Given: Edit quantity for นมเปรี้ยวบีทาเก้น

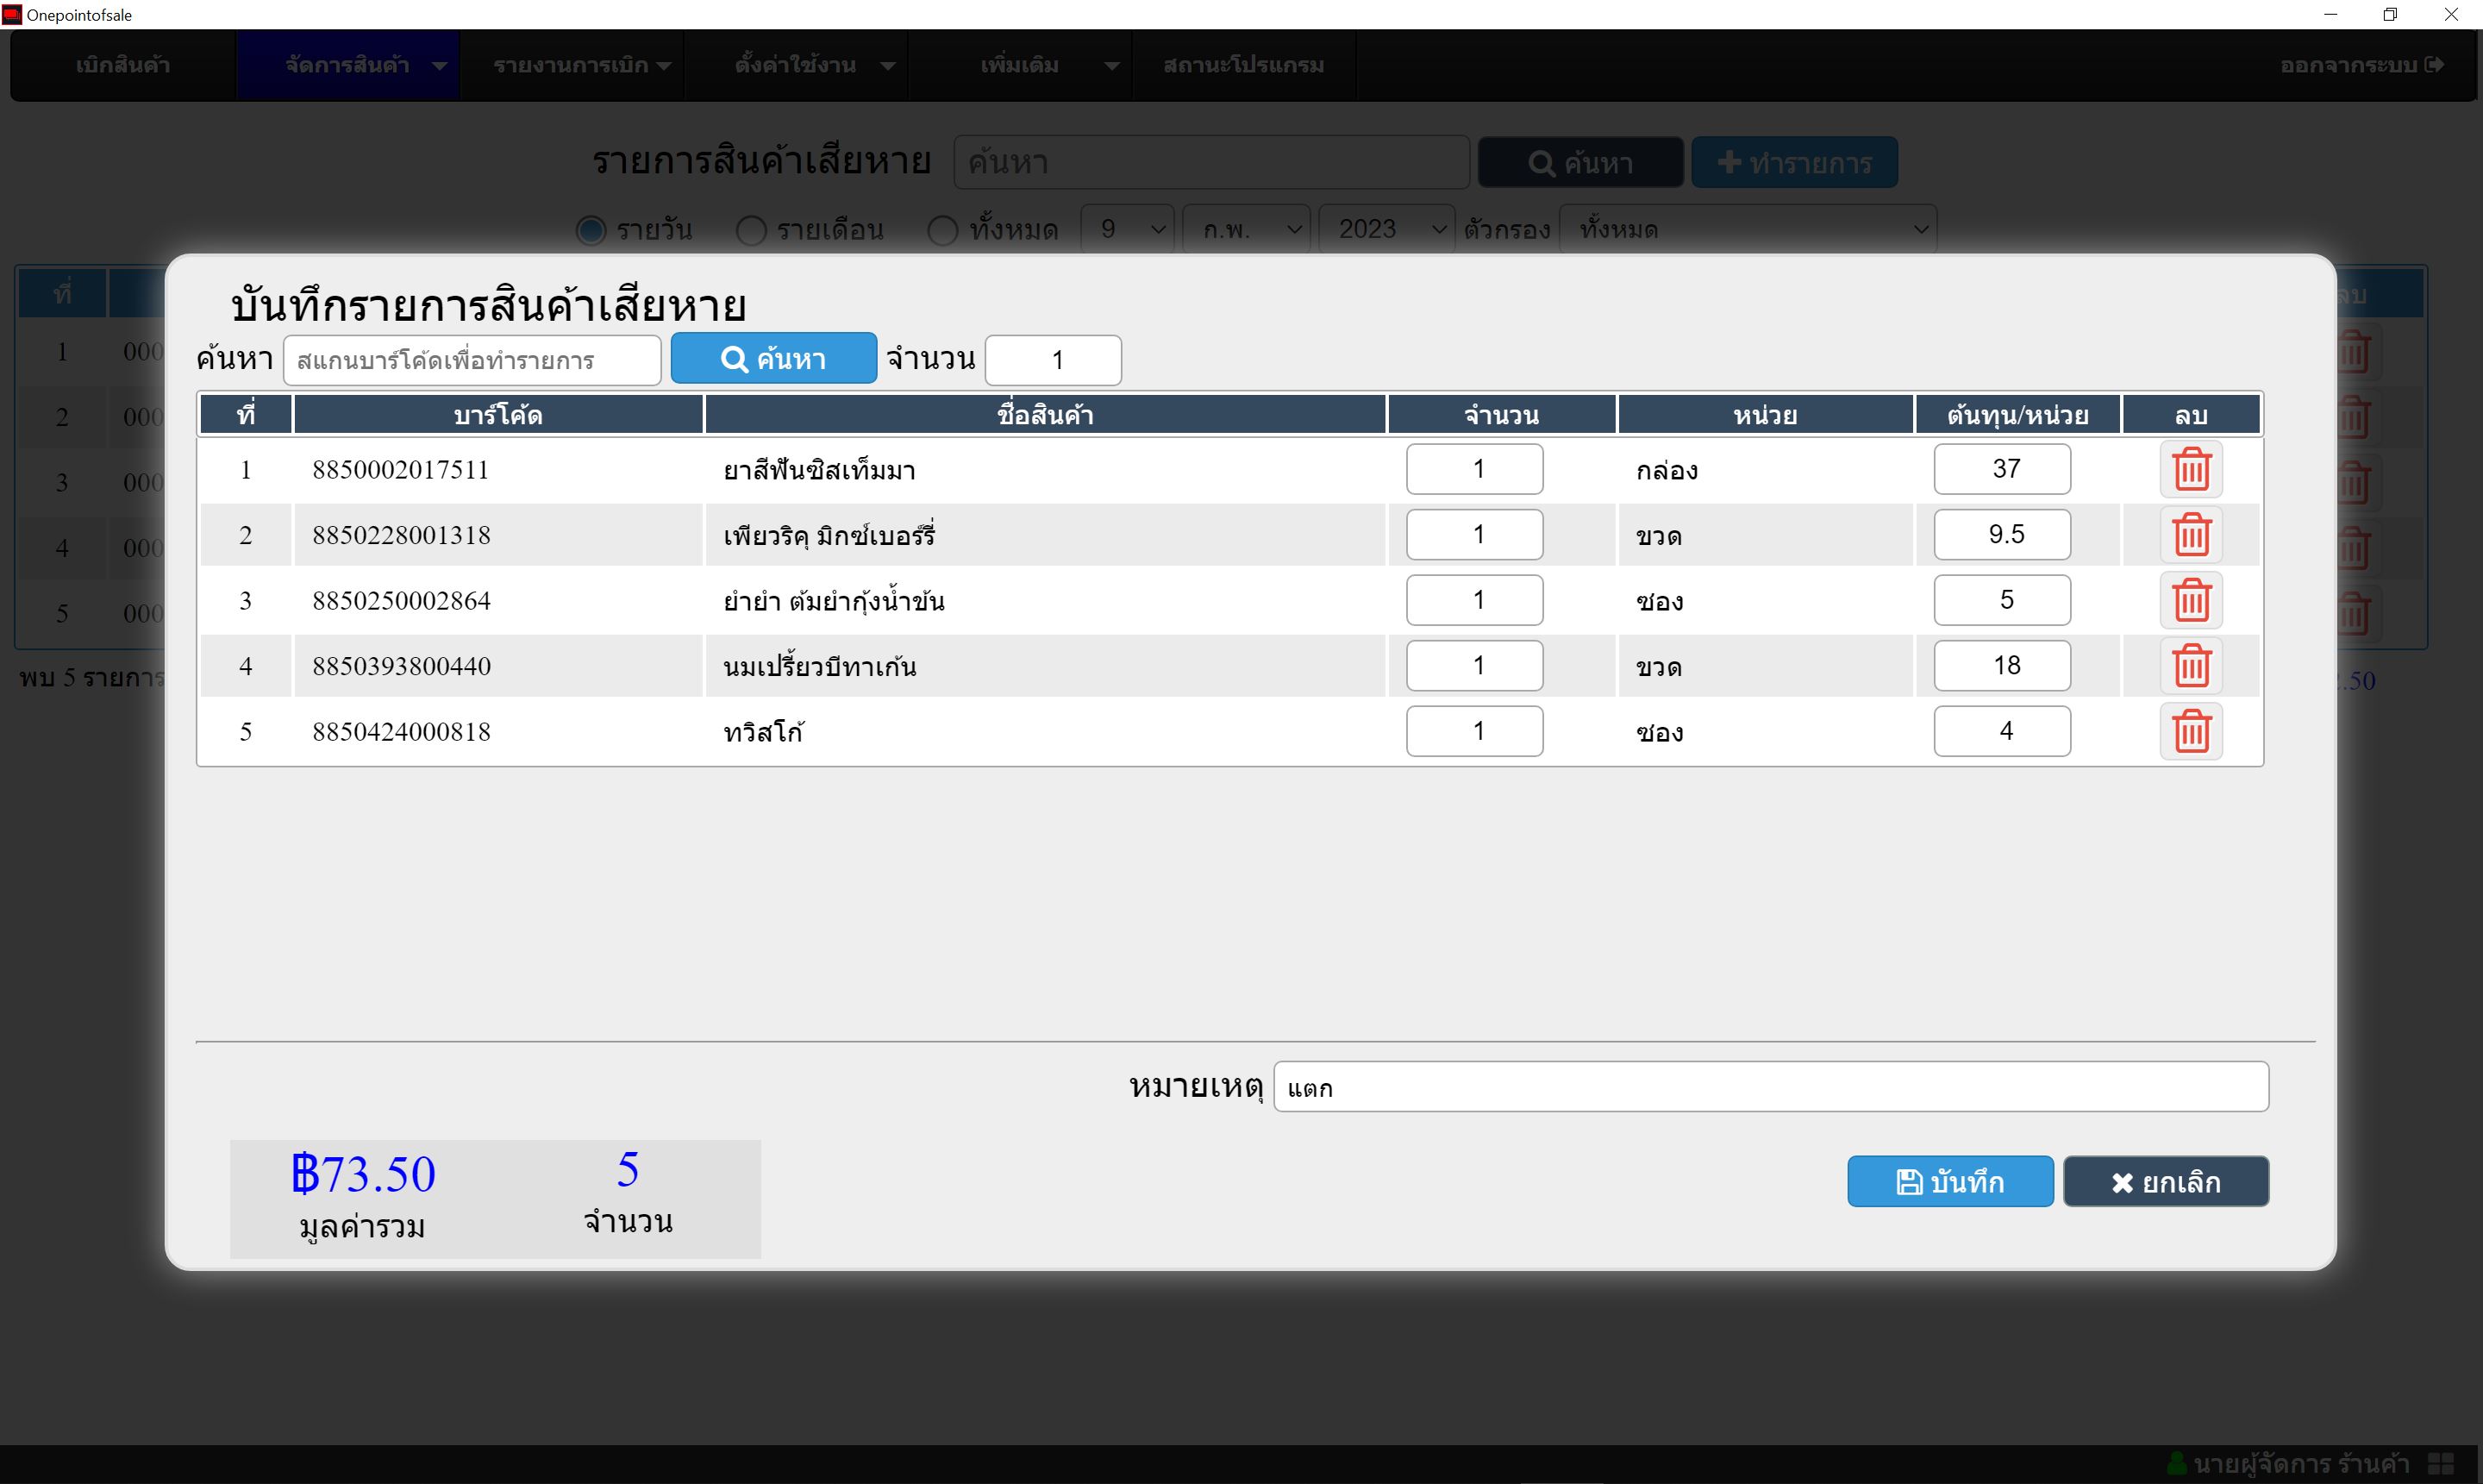Looking at the screenshot, I should pyautogui.click(x=1474, y=666).
